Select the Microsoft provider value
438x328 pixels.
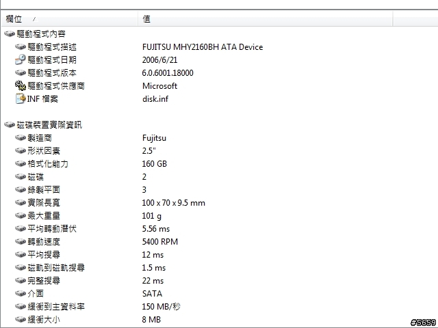(159, 86)
